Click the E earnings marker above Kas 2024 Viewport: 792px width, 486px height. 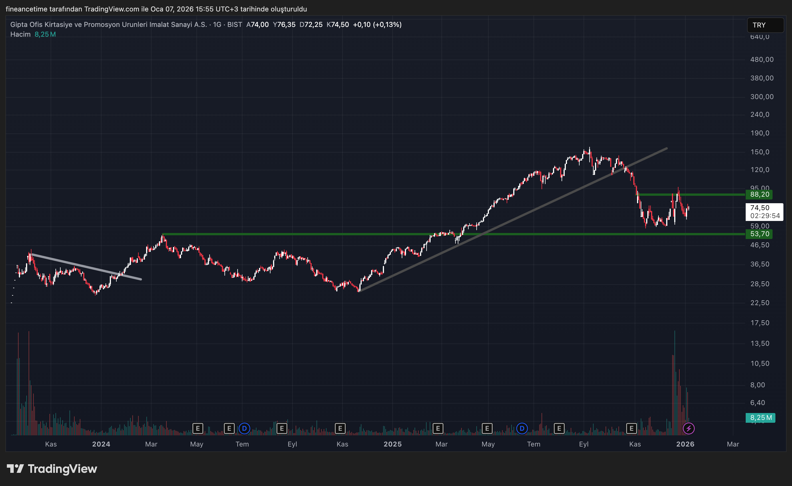[x=340, y=428]
